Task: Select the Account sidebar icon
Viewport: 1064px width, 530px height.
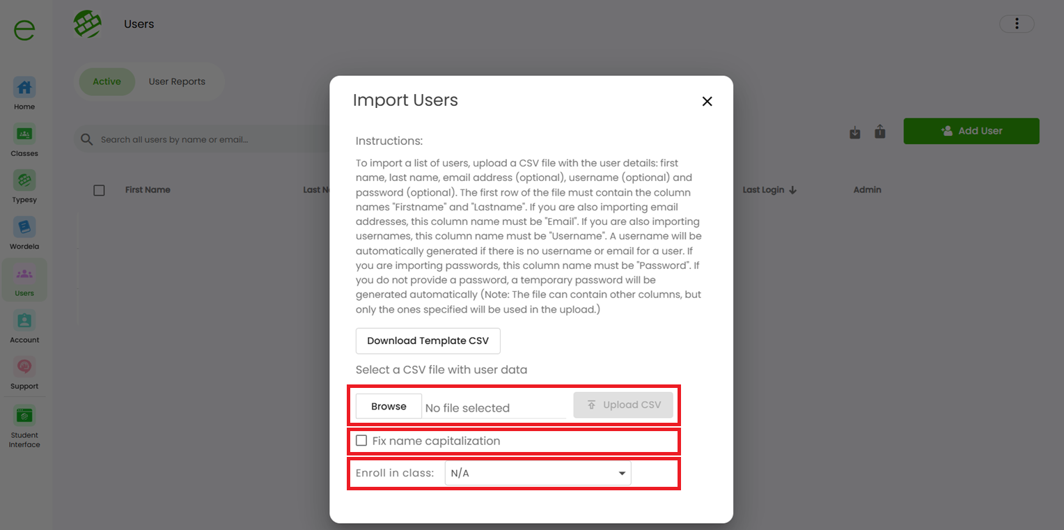Action: (24, 321)
